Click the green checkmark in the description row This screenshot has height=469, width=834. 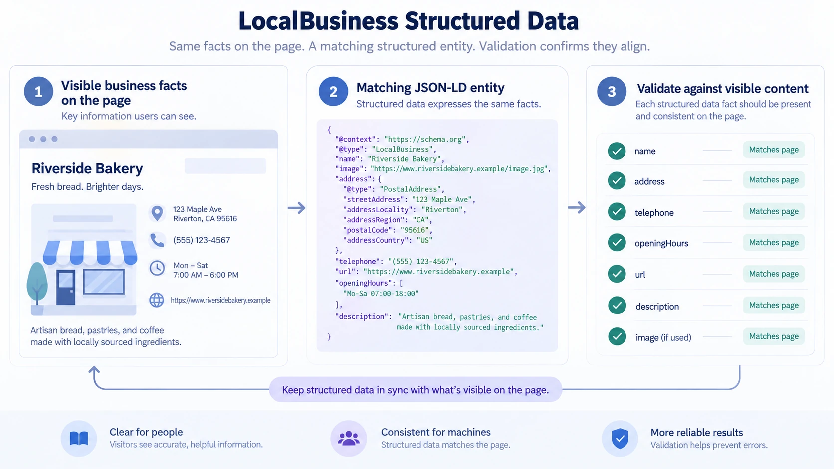pos(617,305)
